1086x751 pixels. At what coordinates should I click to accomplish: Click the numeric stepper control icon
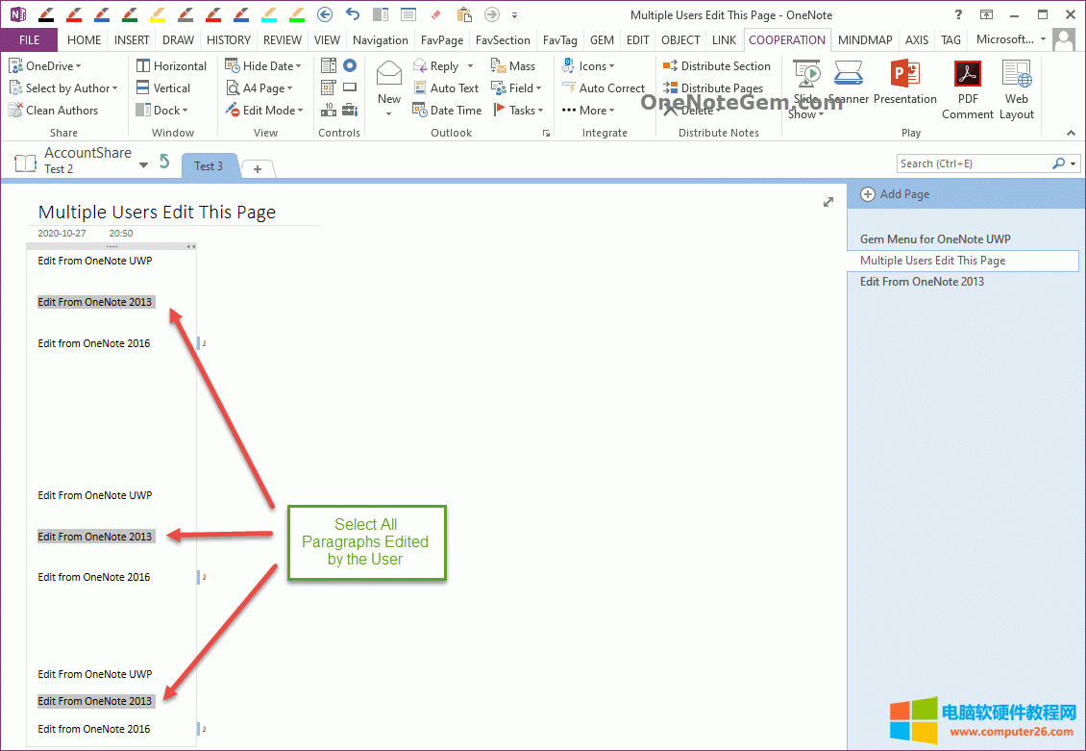click(329, 111)
